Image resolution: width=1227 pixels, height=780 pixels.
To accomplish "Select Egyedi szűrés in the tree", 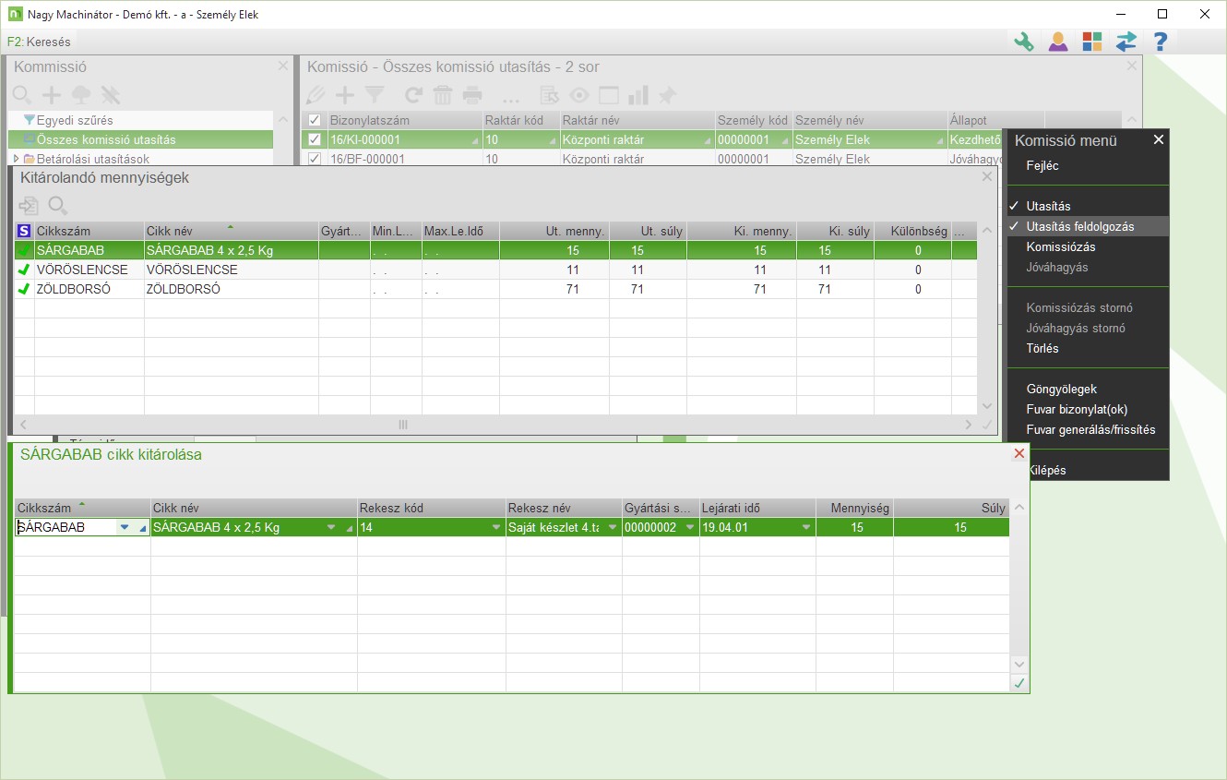I will tap(75, 120).
